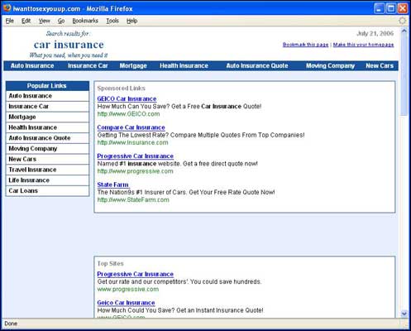Minimize the Firefox window

379,8
